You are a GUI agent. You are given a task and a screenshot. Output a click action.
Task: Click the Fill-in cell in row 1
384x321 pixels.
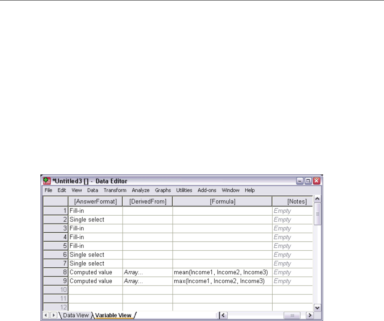[x=95, y=211]
